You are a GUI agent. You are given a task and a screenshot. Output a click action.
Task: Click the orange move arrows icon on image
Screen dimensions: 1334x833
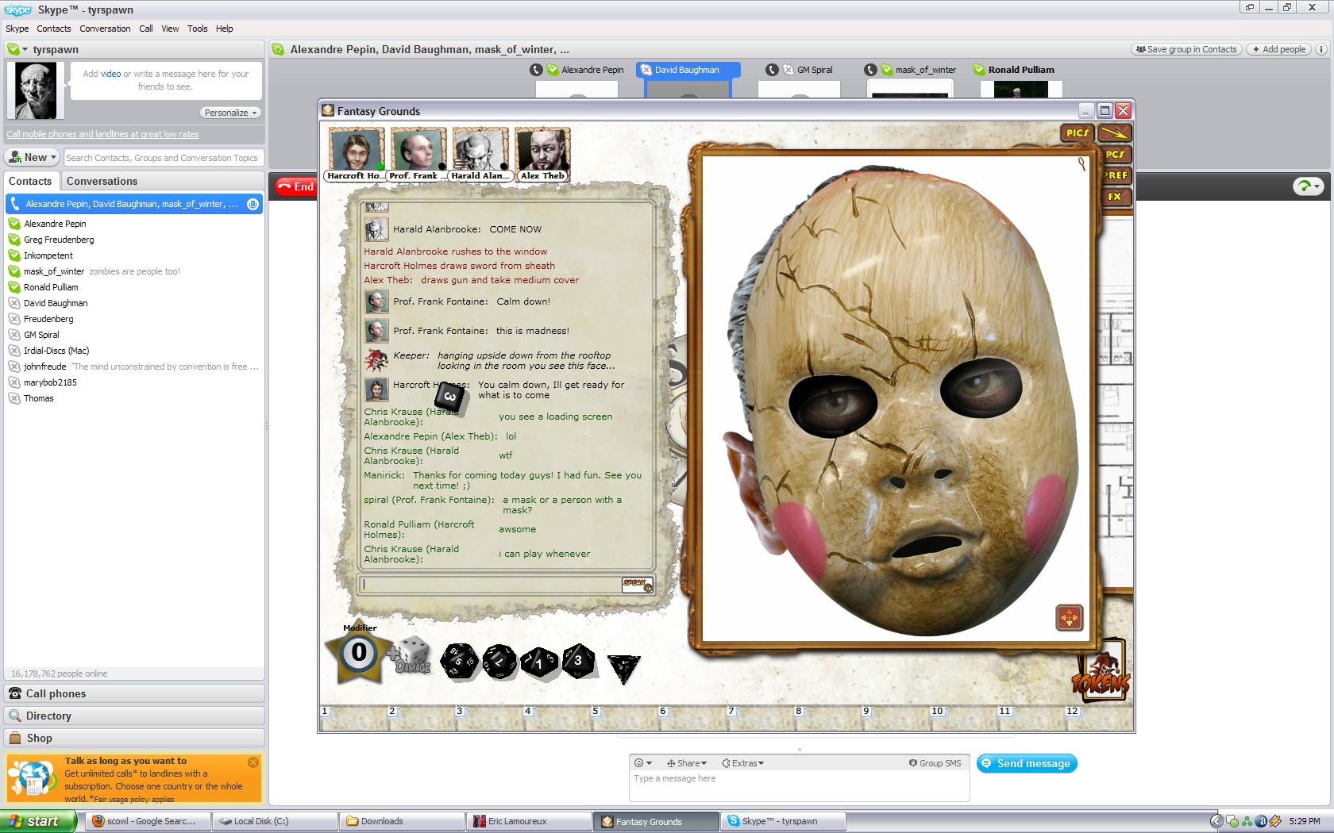pyautogui.click(x=1070, y=617)
